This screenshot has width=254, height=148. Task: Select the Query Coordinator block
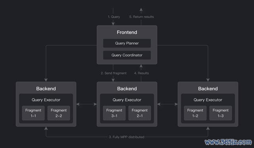pyautogui.click(x=127, y=55)
